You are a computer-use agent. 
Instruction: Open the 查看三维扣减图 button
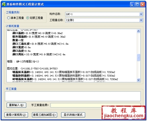45,115
